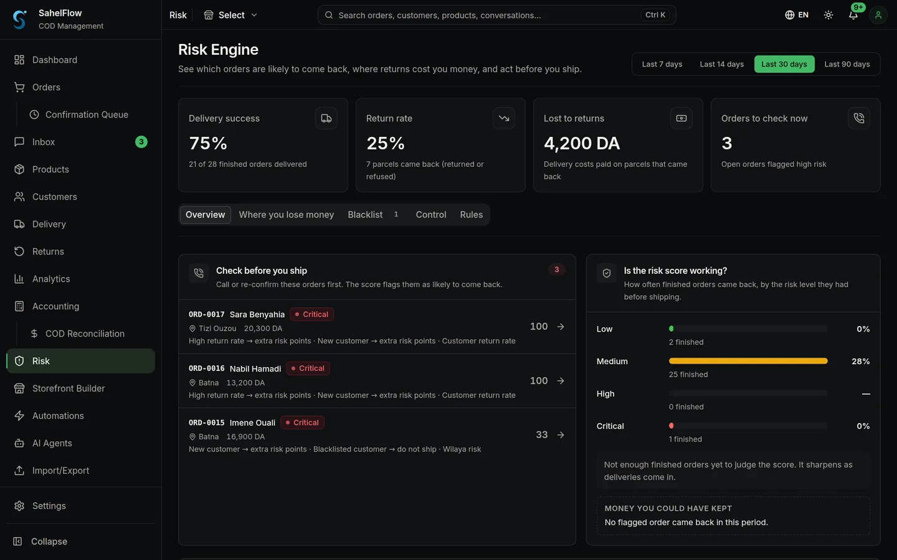Open notifications bell icon
The image size is (897, 560).
point(853,15)
